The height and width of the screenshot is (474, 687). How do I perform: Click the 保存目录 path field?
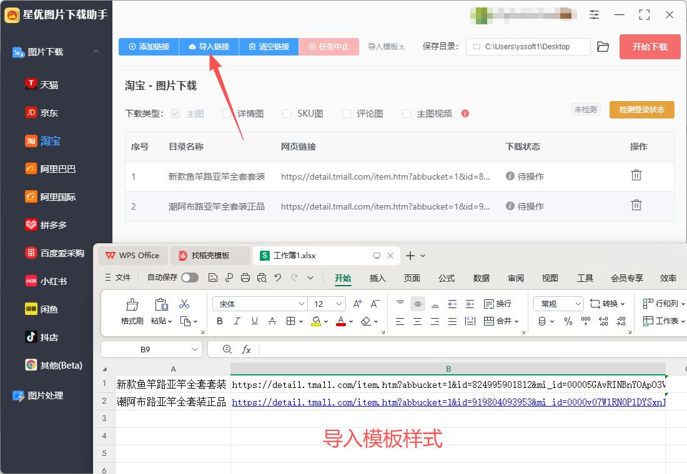[x=528, y=46]
